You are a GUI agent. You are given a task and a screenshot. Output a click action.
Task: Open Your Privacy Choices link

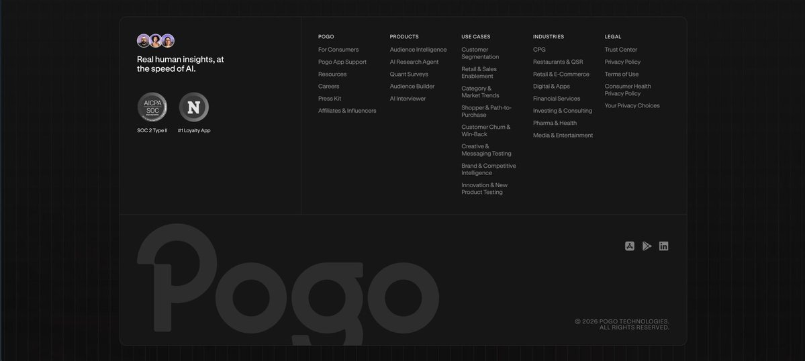click(632, 105)
